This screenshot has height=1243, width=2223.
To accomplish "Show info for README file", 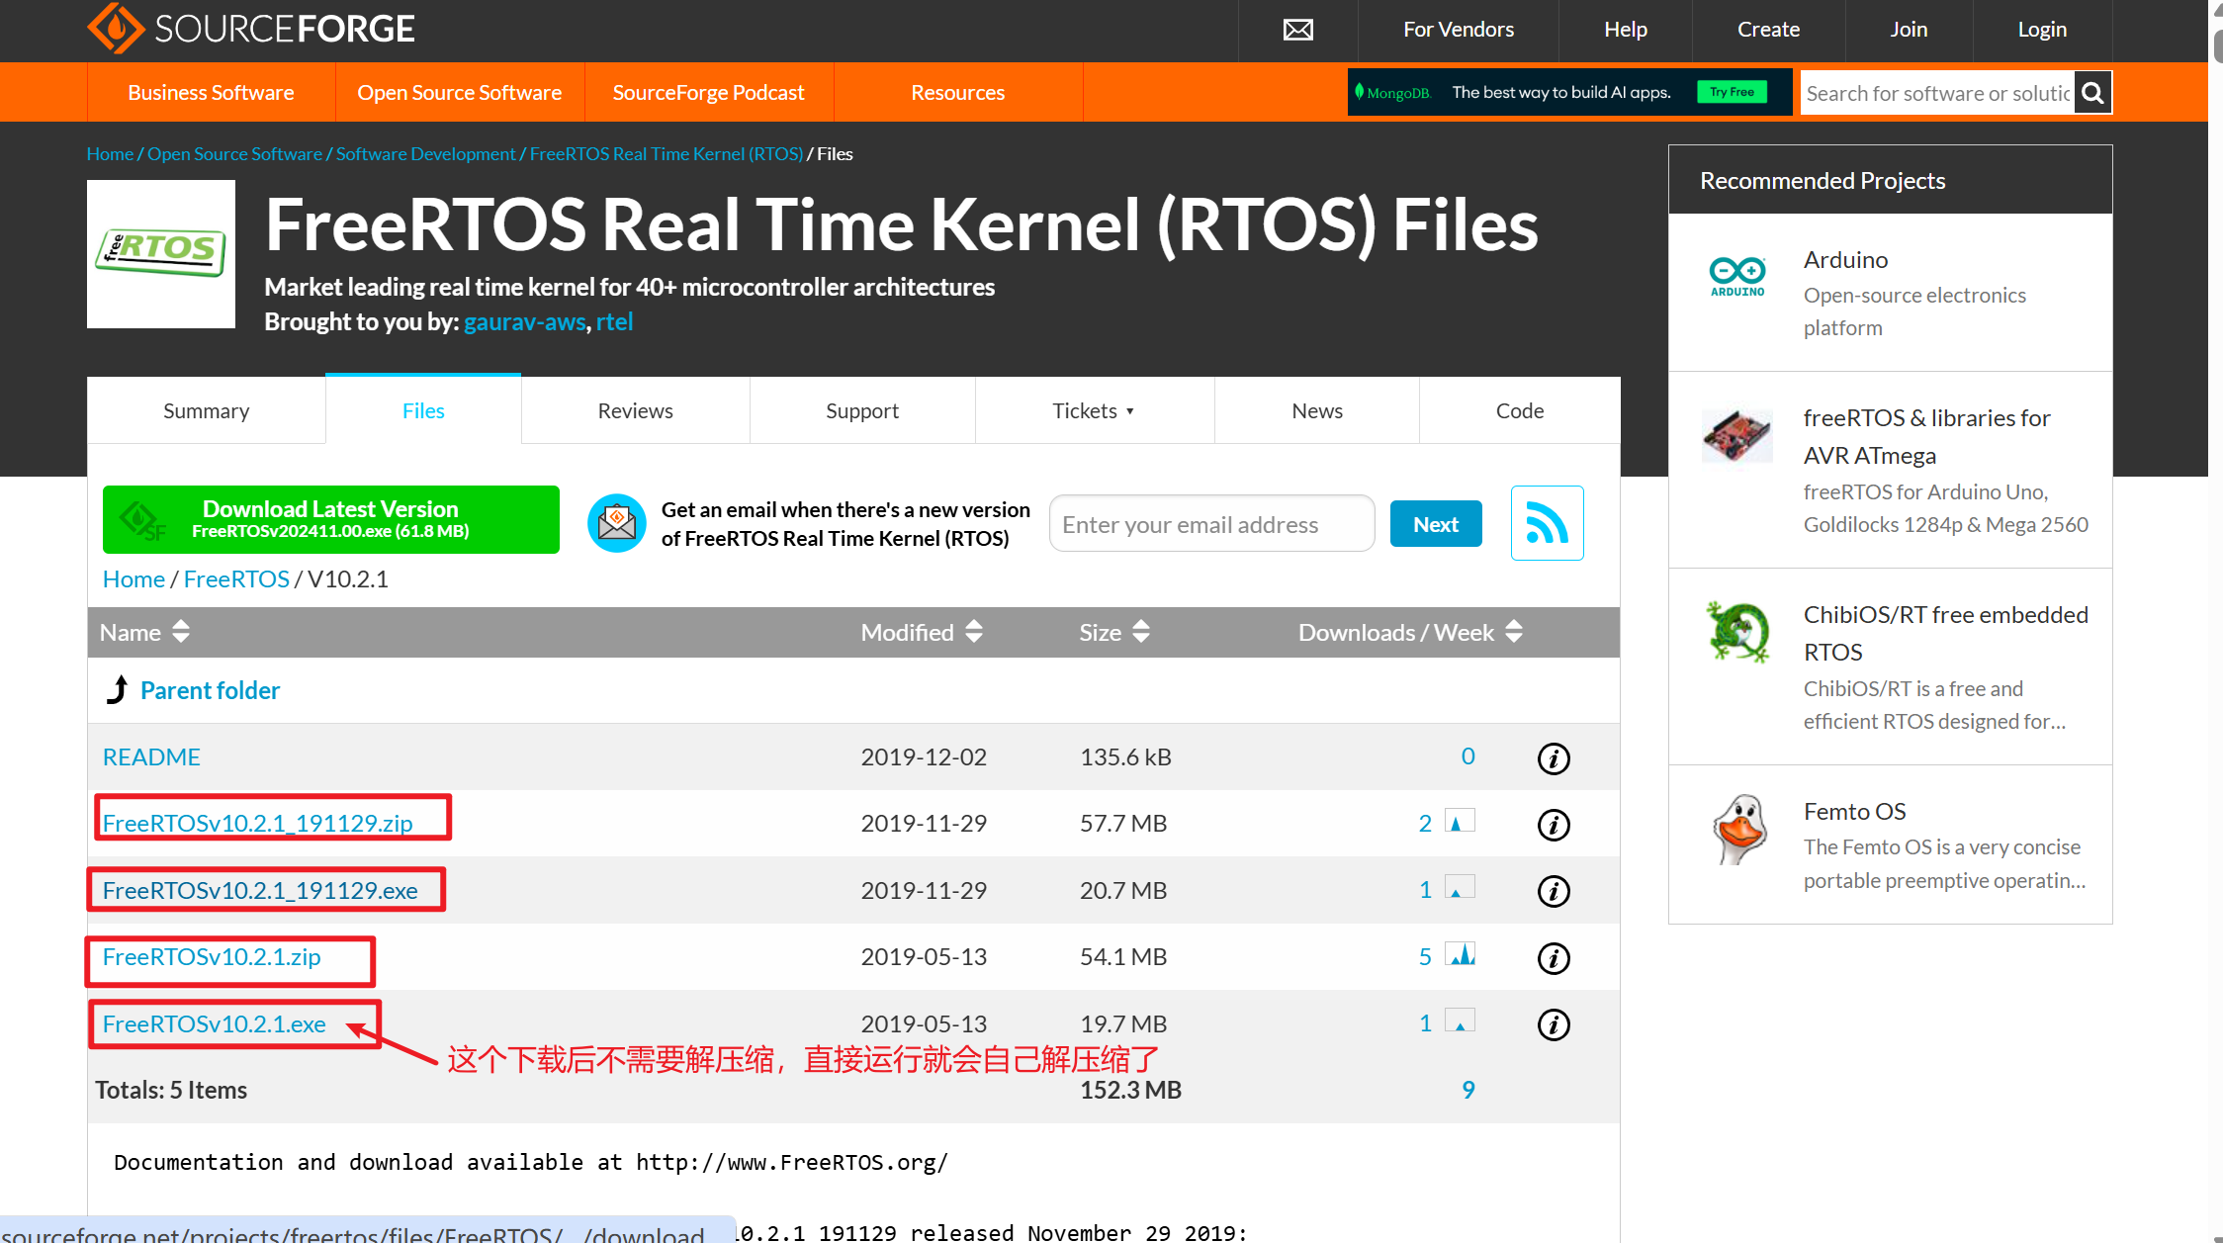I will pos(1554,758).
